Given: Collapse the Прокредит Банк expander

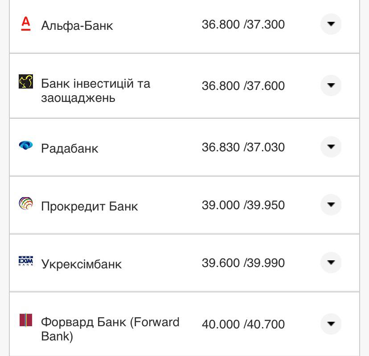Looking at the screenshot, I should point(331,205).
